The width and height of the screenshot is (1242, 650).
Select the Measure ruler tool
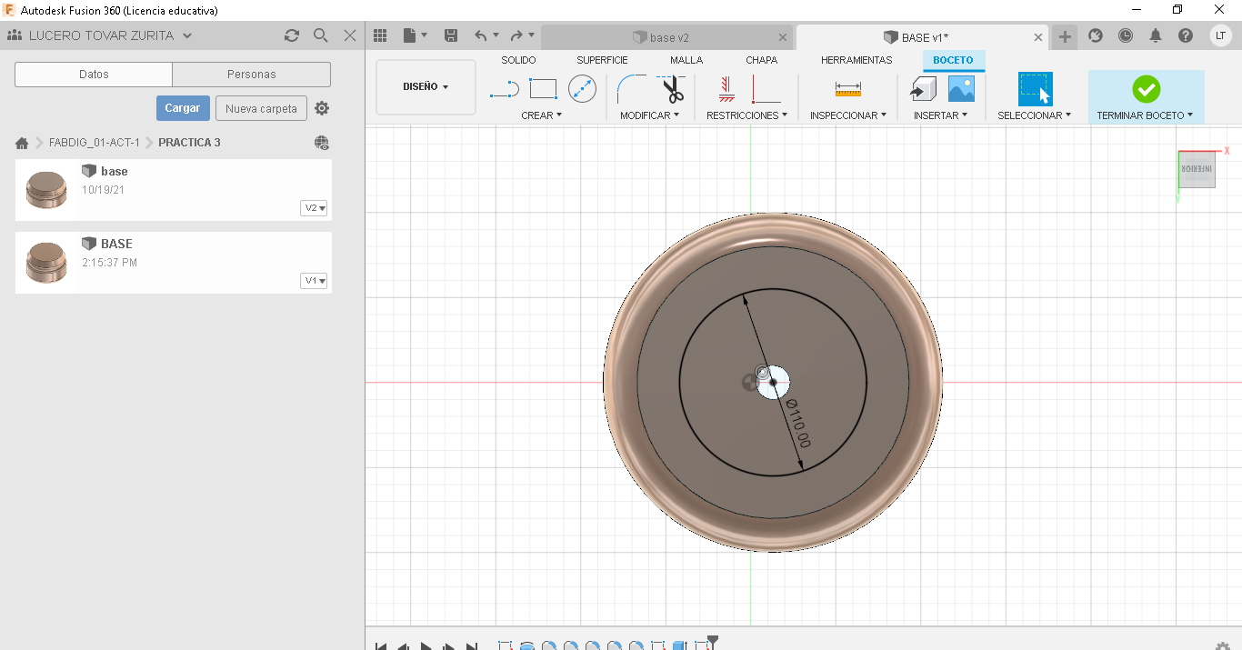[848, 89]
